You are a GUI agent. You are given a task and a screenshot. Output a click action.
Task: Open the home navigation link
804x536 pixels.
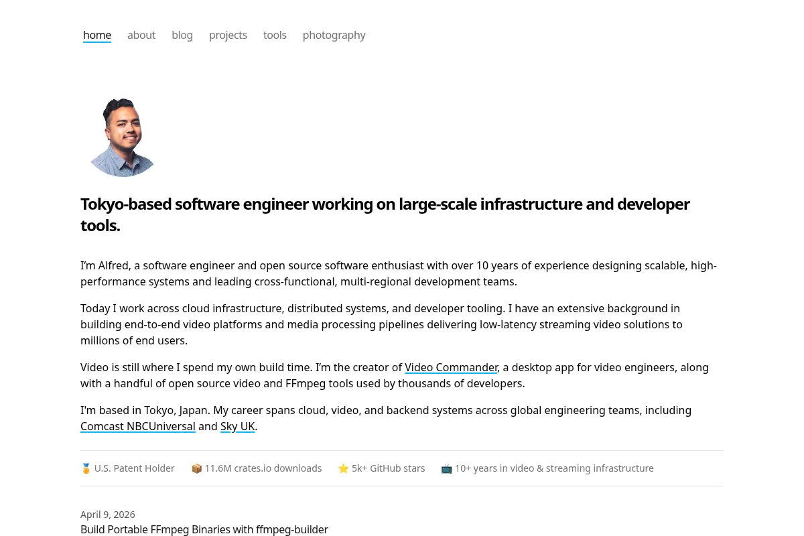tap(97, 35)
